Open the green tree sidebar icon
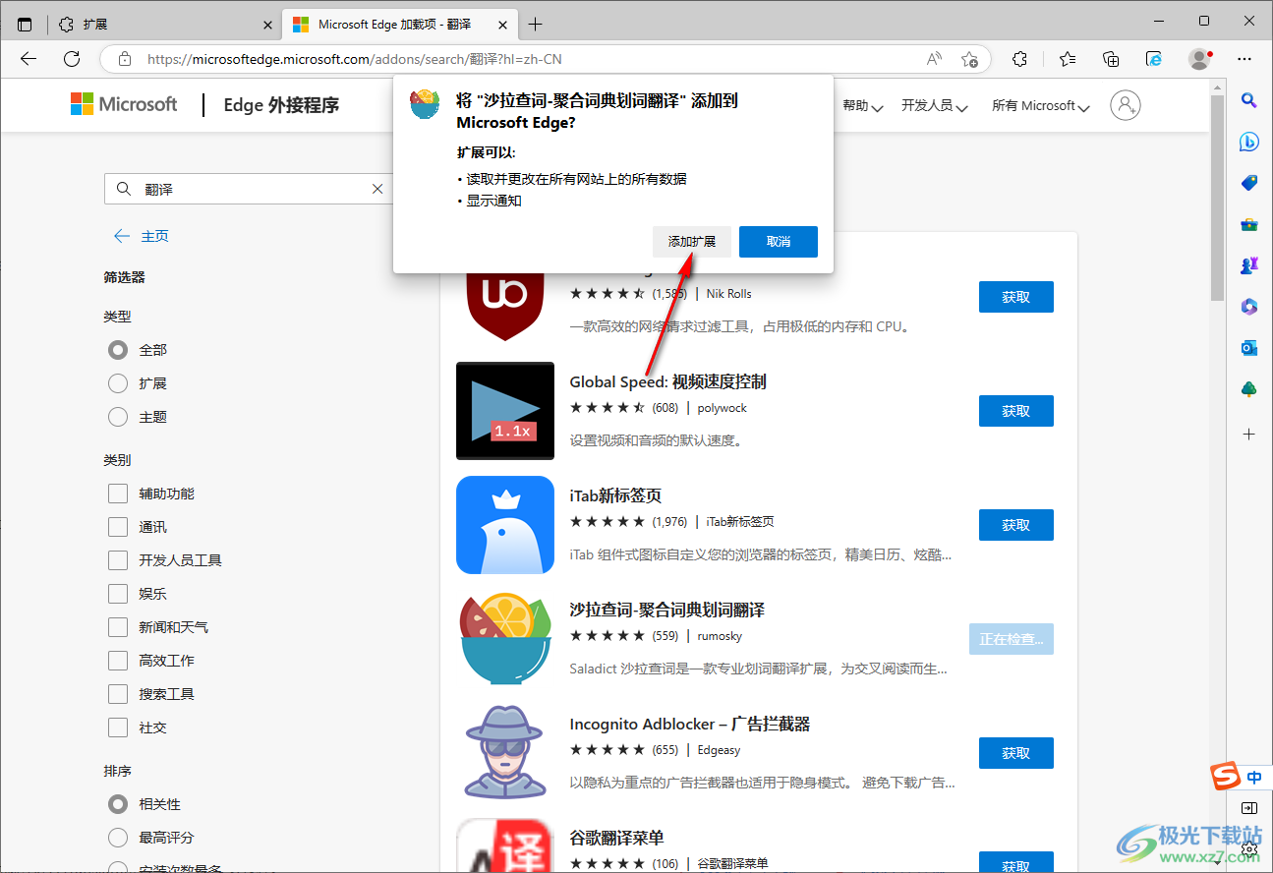Viewport: 1273px width, 873px height. (1249, 389)
